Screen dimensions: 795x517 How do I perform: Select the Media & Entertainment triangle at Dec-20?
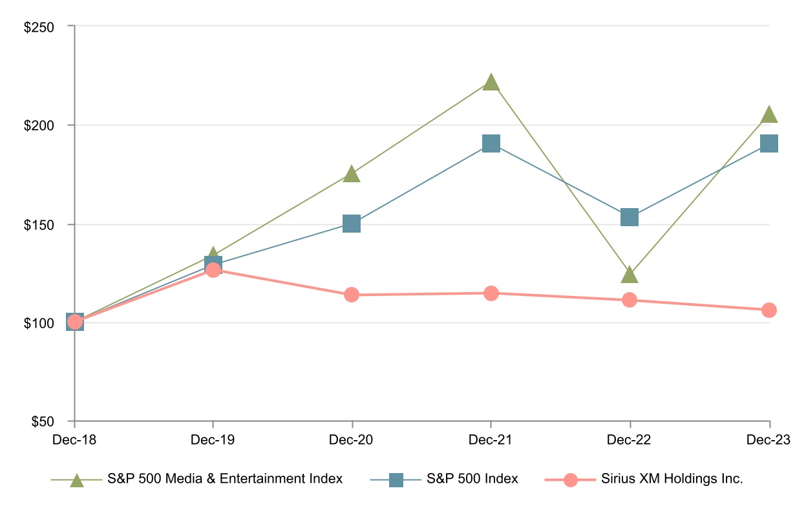pyautogui.click(x=352, y=174)
